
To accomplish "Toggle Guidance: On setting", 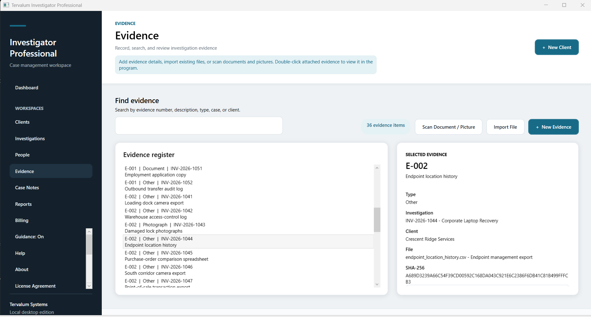I will click(x=47, y=237).
